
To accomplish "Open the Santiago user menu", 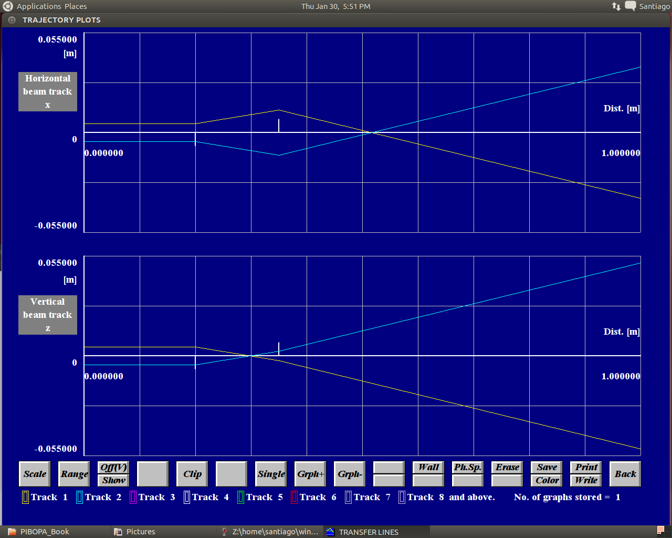I will tap(654, 6).
